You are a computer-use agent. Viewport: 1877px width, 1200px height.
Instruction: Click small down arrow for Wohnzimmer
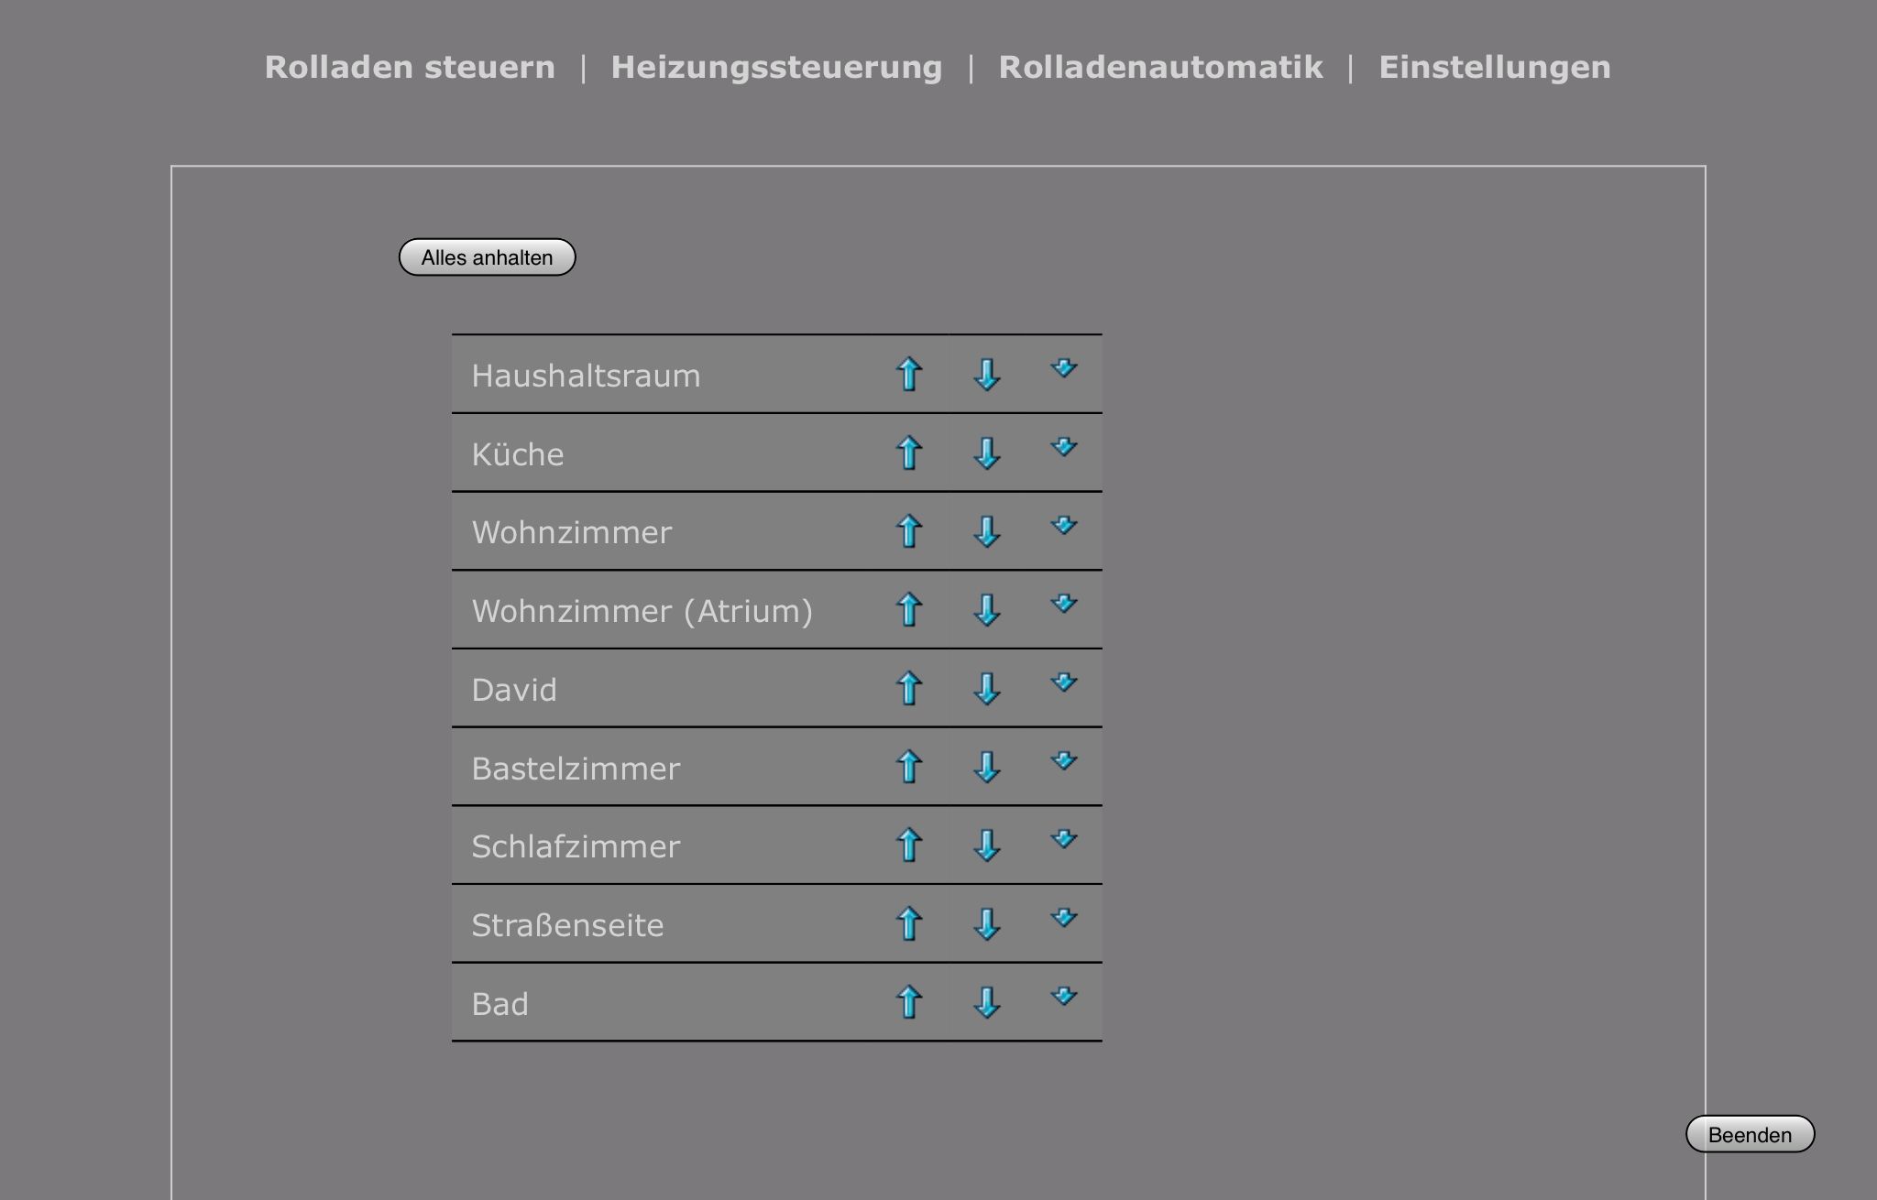click(x=1063, y=525)
